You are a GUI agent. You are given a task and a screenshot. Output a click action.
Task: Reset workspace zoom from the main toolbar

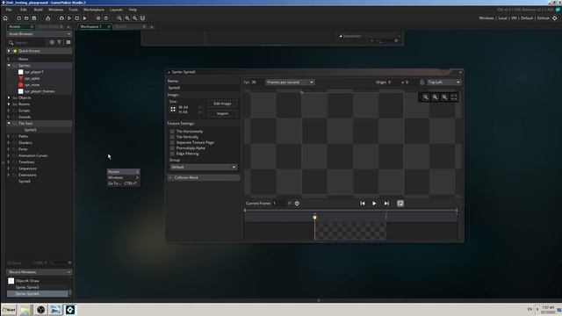[x=127, y=18]
